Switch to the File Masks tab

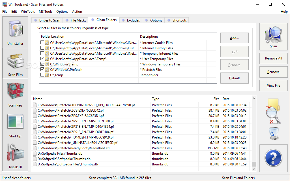76,20
